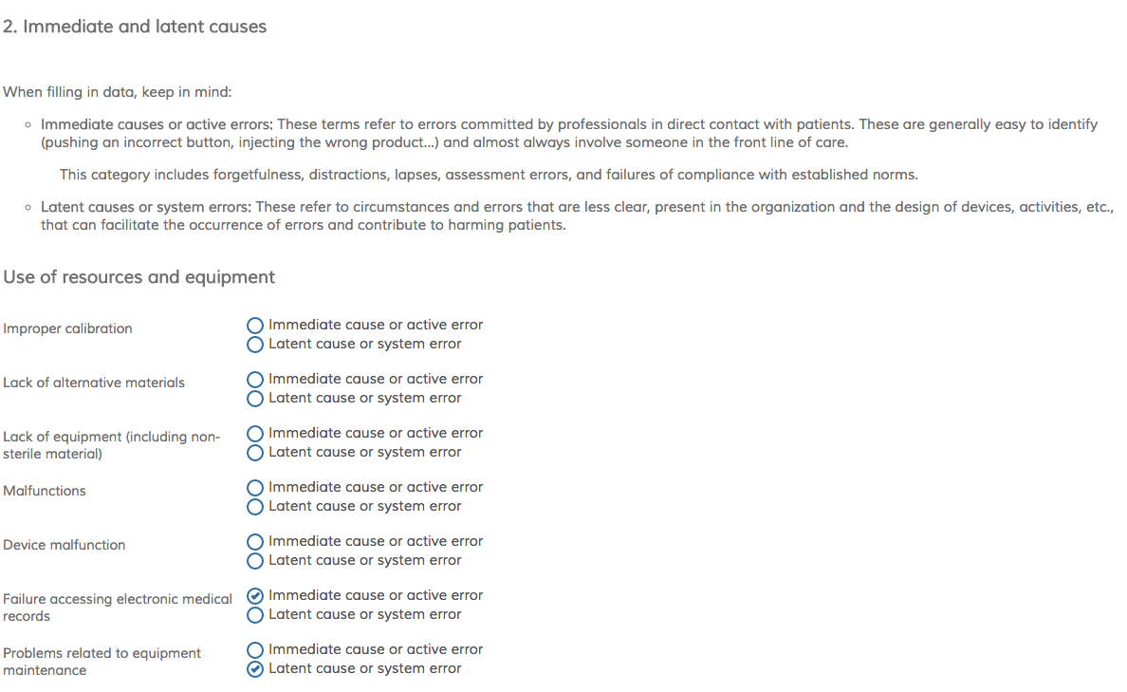Click selected Immediate cause for Failure accessing records

255,596
